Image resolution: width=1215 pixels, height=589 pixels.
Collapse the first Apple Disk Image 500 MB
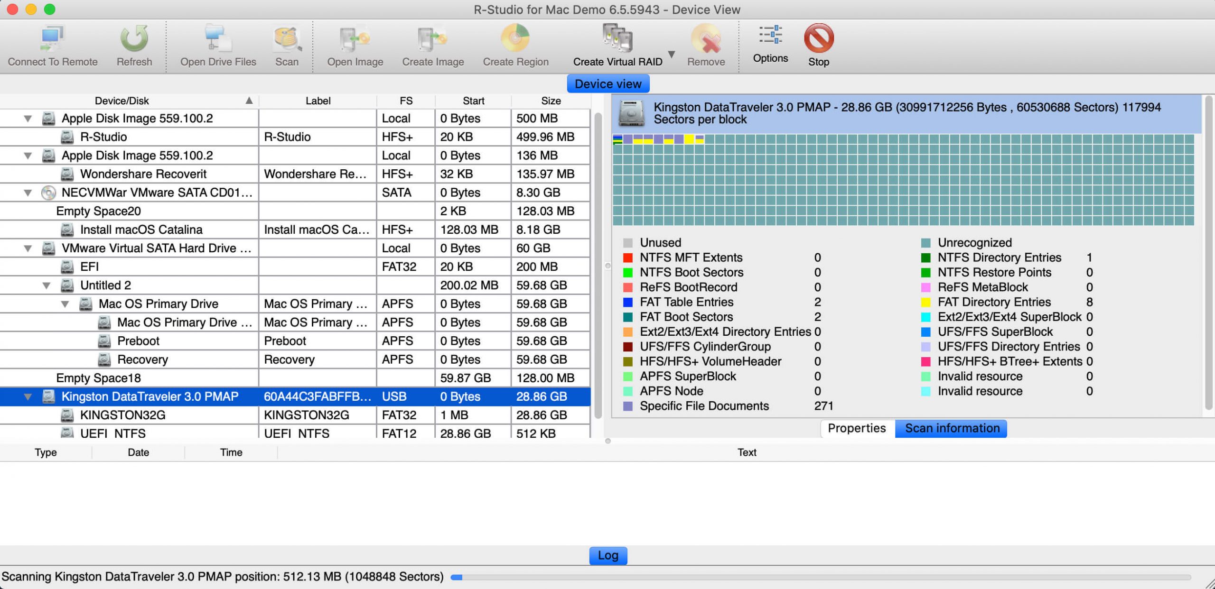(28, 119)
